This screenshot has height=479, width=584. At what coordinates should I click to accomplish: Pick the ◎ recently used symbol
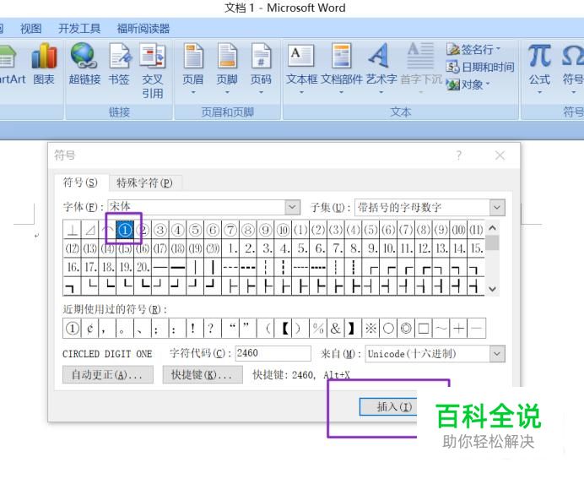[x=406, y=329]
